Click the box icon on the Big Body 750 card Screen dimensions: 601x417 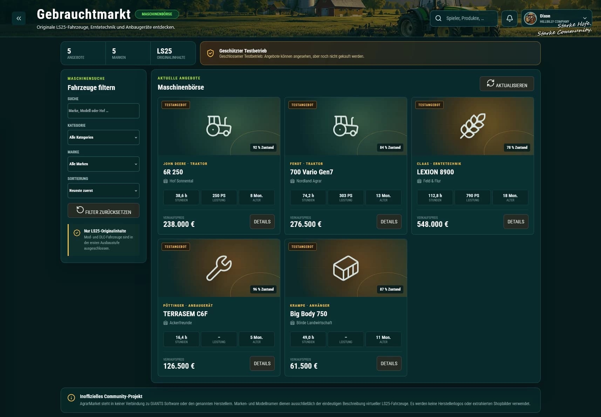point(346,268)
